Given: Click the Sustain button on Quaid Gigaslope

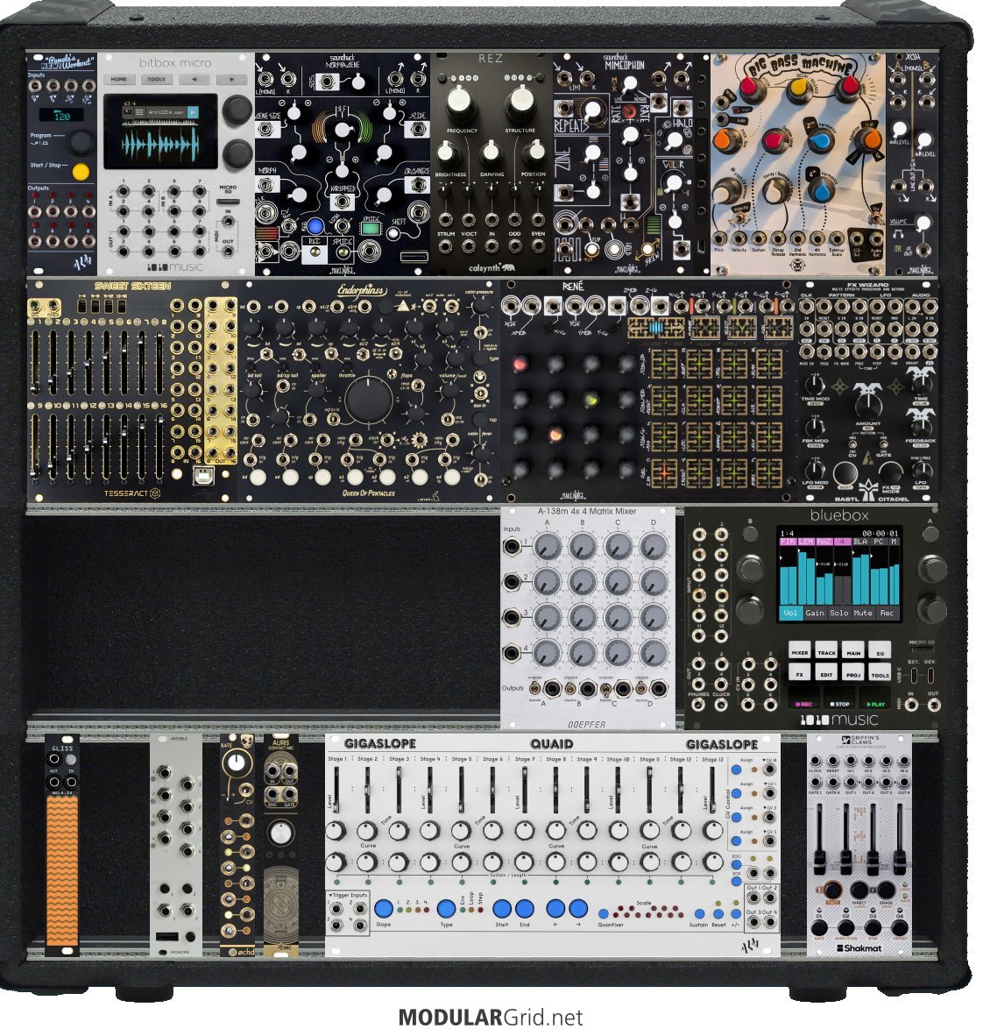Looking at the screenshot, I should [700, 914].
